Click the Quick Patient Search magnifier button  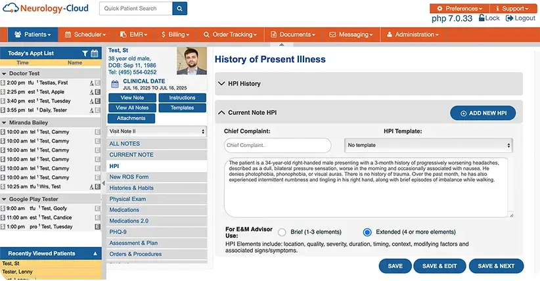179,9
